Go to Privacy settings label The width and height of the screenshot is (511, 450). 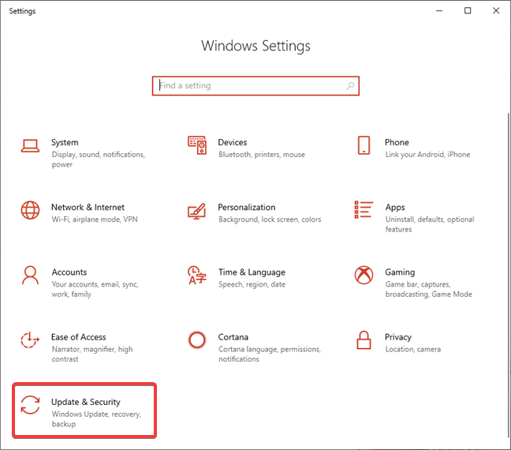(x=398, y=337)
